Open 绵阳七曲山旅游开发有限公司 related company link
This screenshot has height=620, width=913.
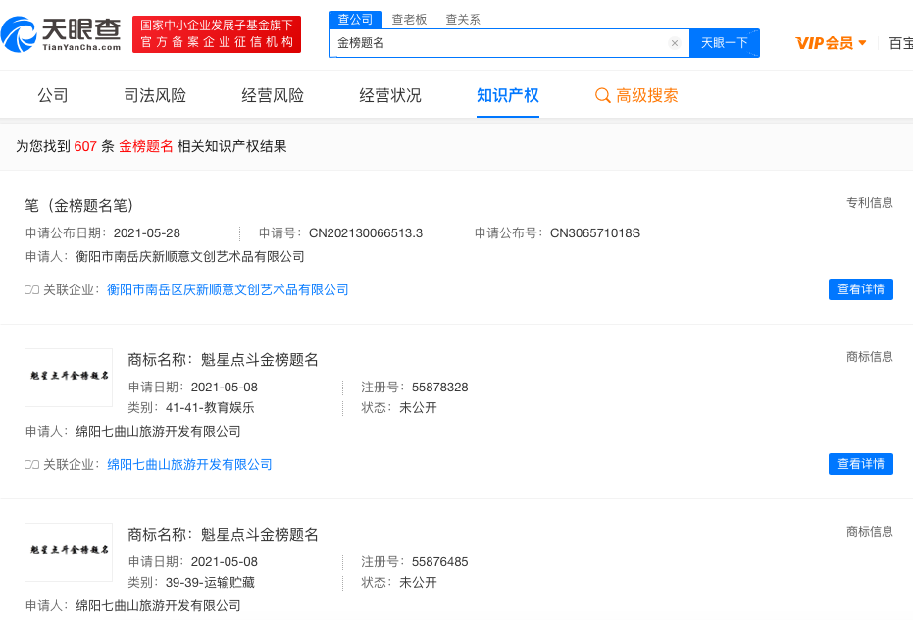[x=189, y=465]
